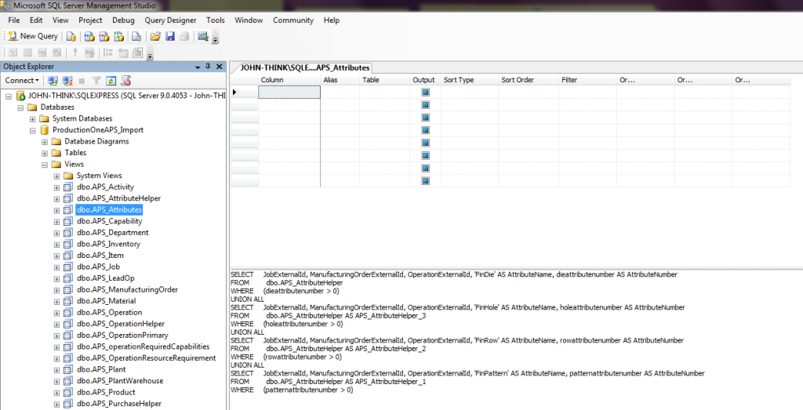Toggle the Output checkbox in the last grid row
Viewport: 803px width, 410px height.
click(426, 181)
